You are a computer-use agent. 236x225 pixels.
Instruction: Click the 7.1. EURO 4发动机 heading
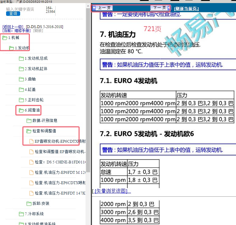click(x=129, y=81)
